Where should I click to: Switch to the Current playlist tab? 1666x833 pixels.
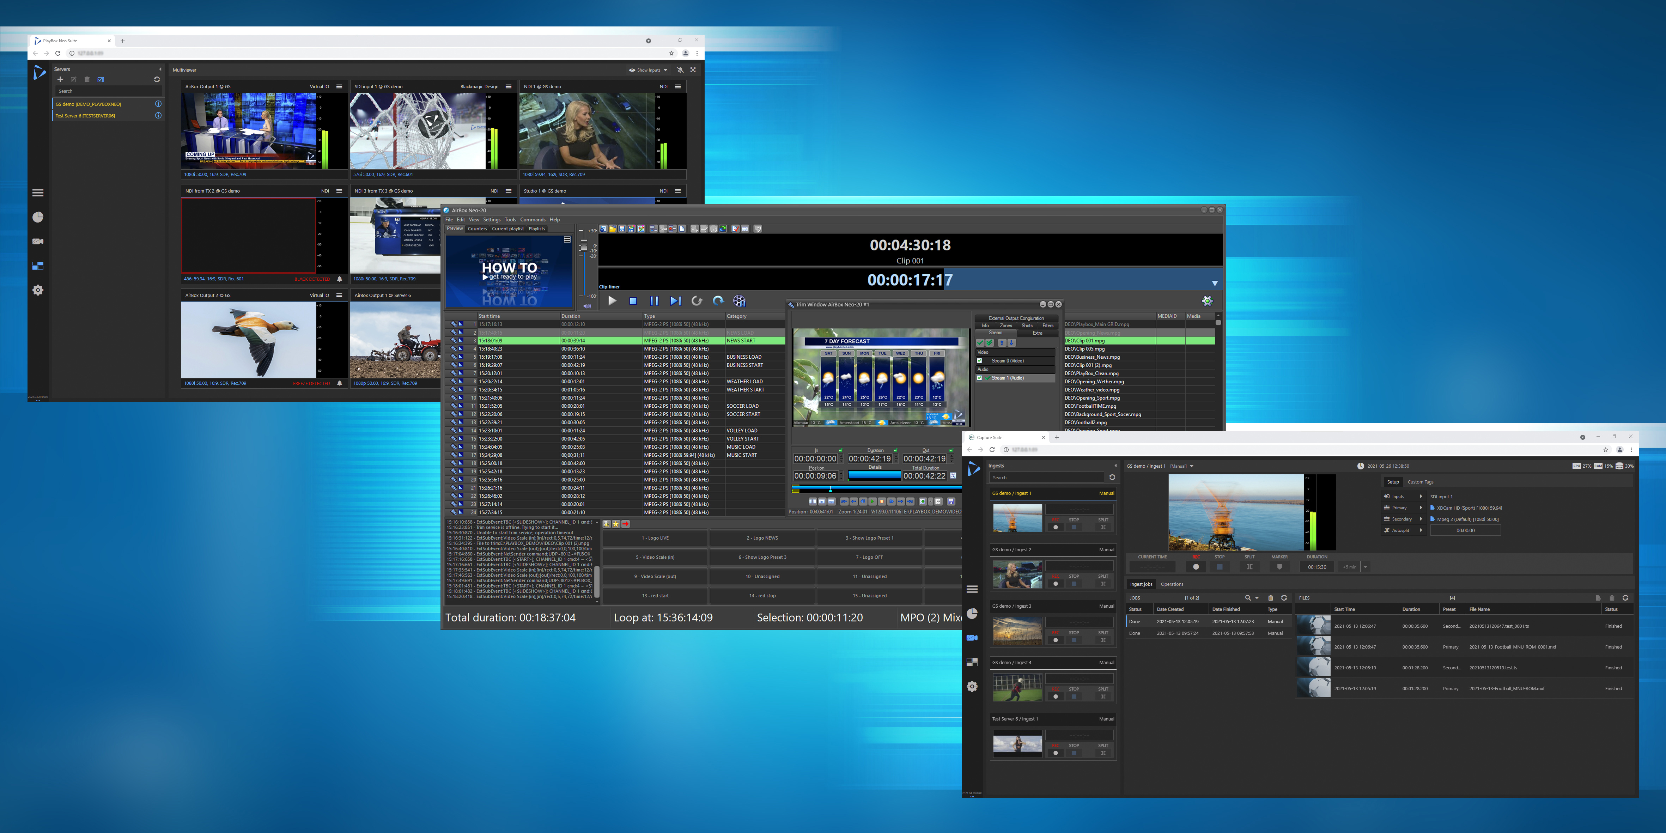[508, 229]
